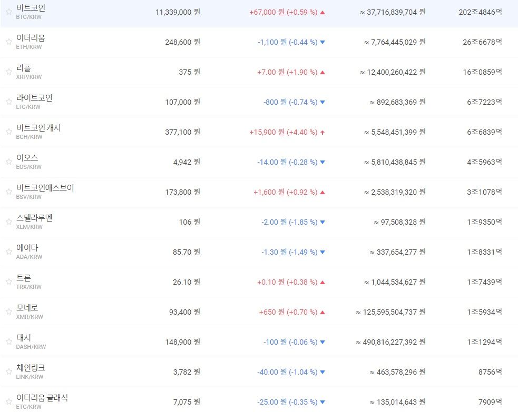Viewport: 518px width, 412px height.
Task: Star the Monero XMR/KRW row
Action: 8,312
